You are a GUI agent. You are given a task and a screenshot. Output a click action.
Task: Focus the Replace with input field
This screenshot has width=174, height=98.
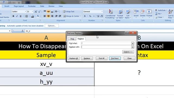tap(106, 47)
